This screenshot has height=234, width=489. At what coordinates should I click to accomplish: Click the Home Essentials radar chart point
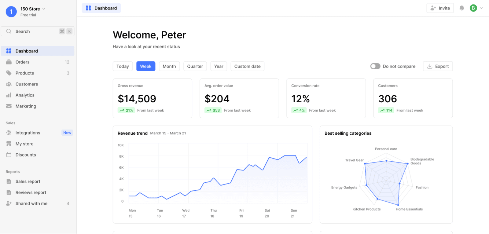(398, 205)
